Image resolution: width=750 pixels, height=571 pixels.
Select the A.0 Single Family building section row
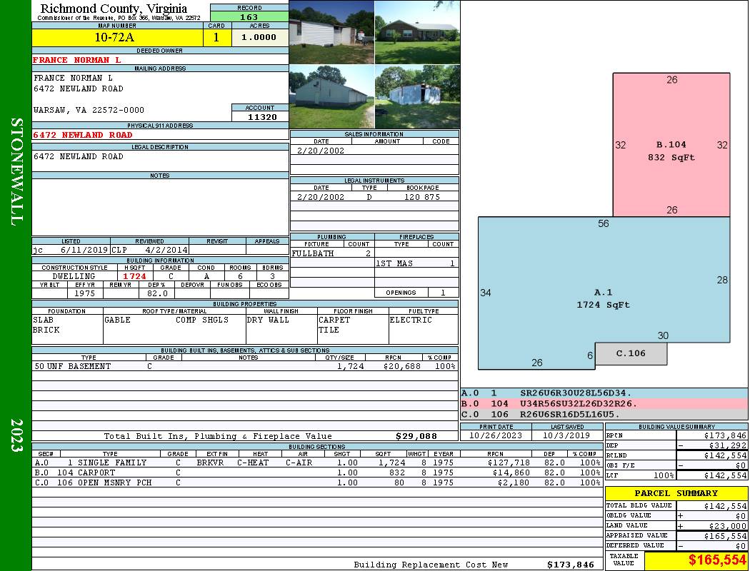318,463
